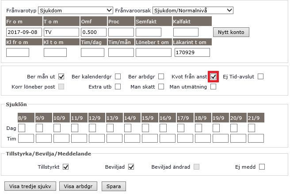Click the Kl fr o m input field
290x196 pixels.
click(18, 52)
